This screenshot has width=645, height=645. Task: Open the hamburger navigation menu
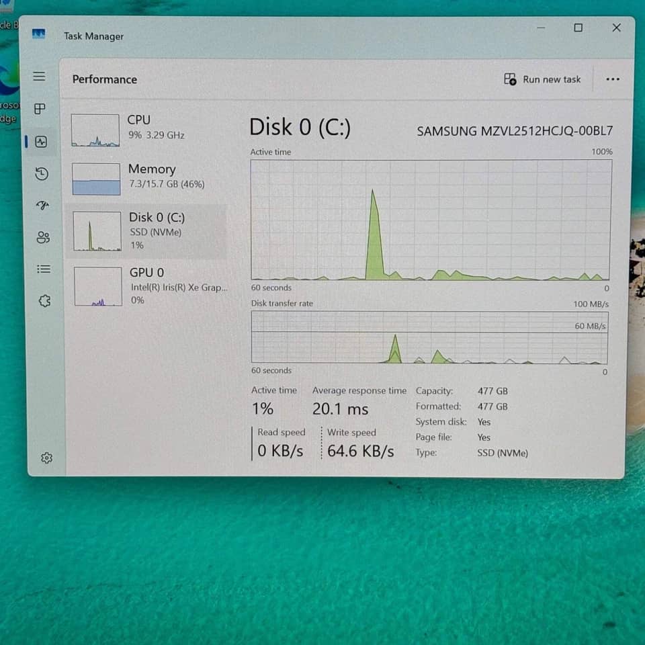(x=39, y=76)
